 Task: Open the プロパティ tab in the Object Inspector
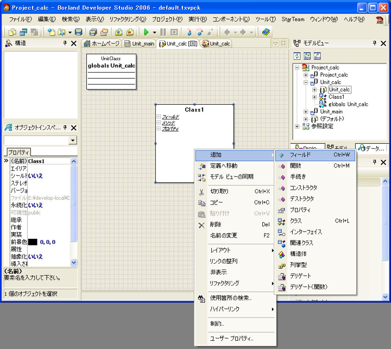point(18,152)
